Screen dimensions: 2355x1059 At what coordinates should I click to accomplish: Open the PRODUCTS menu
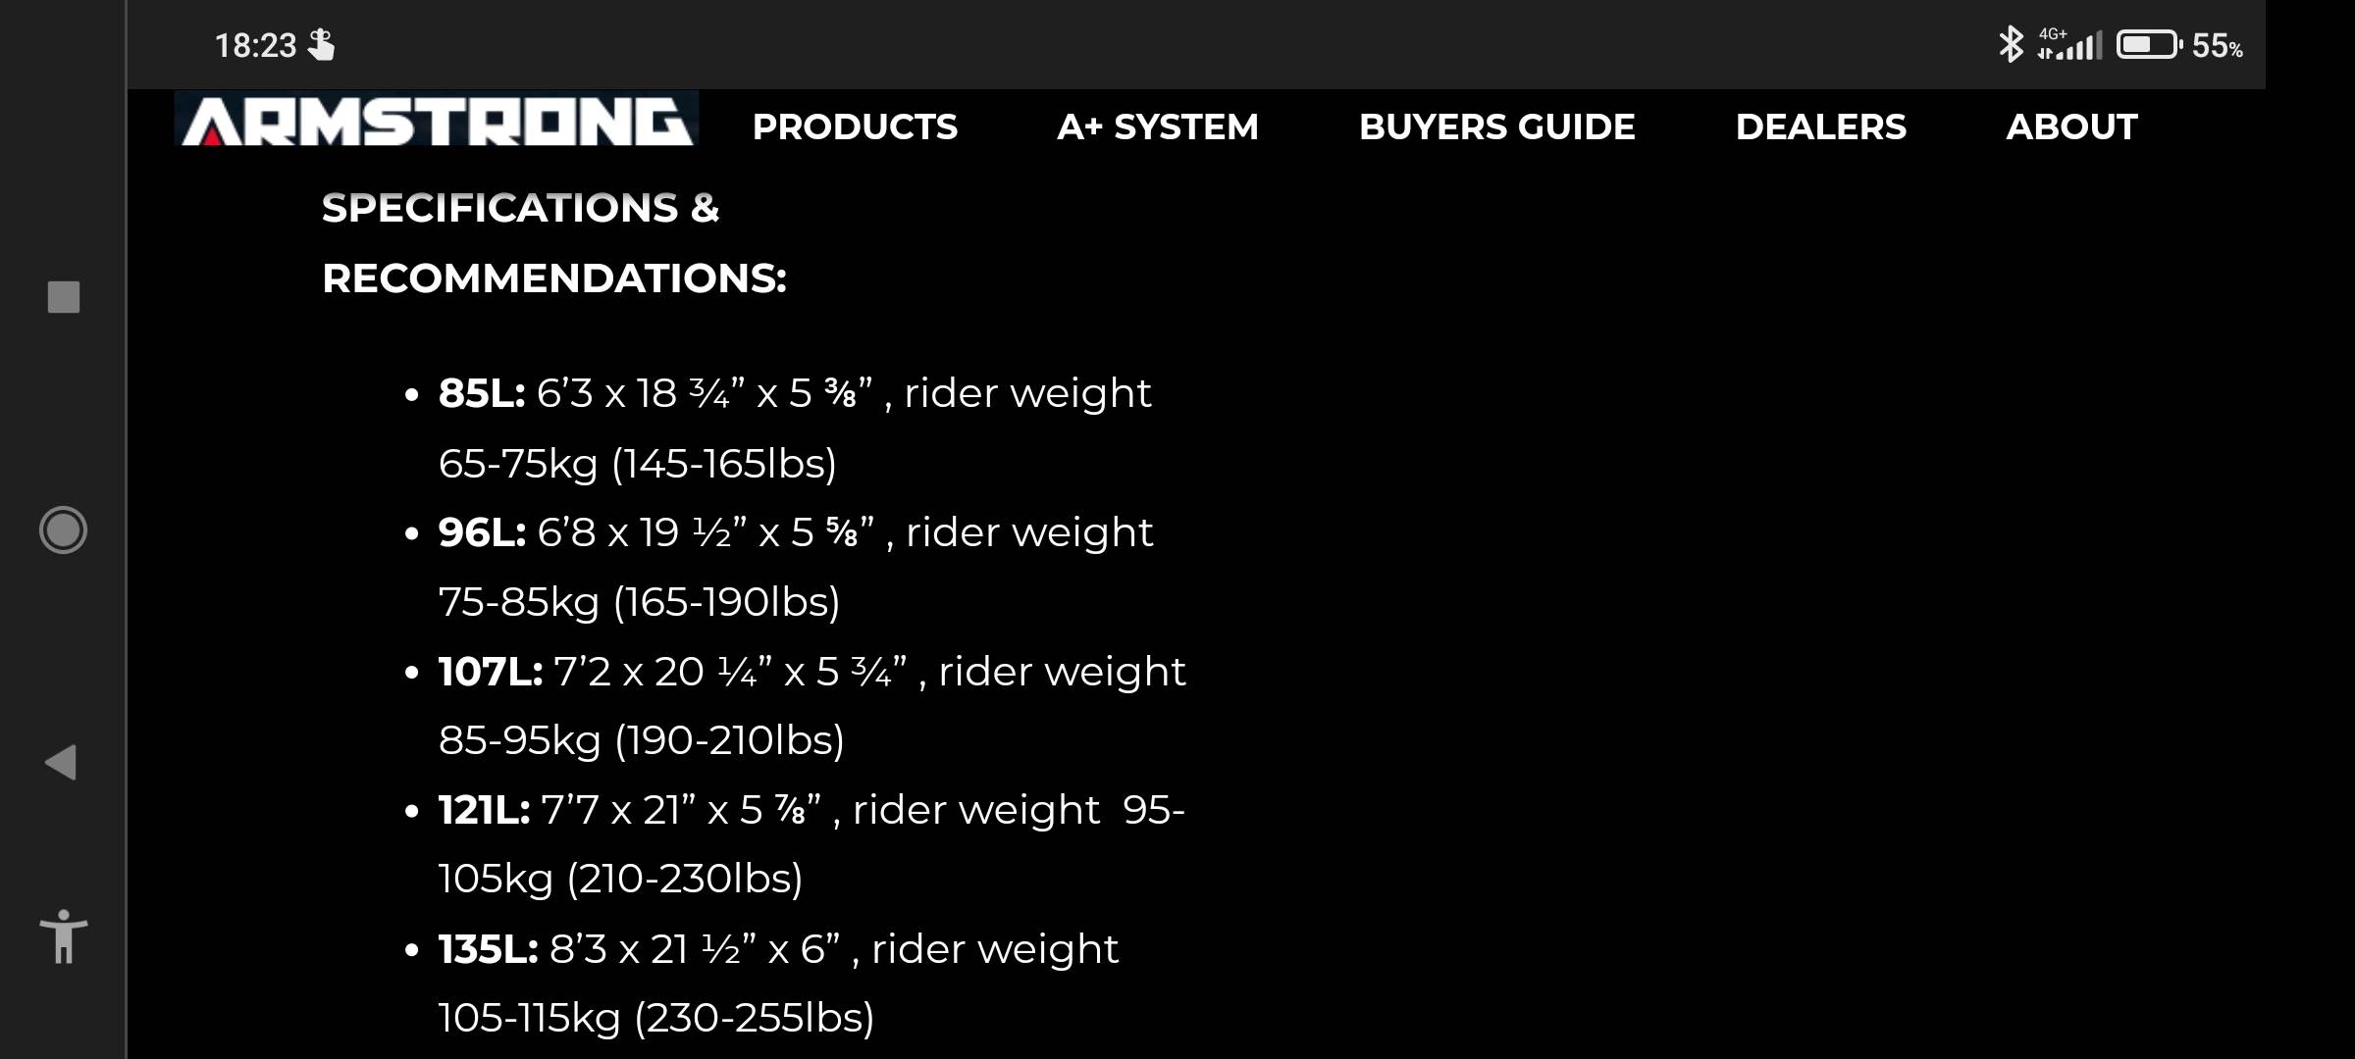pos(855,126)
